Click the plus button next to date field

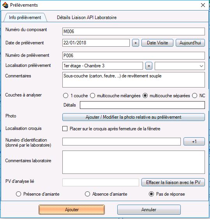tap(136, 43)
